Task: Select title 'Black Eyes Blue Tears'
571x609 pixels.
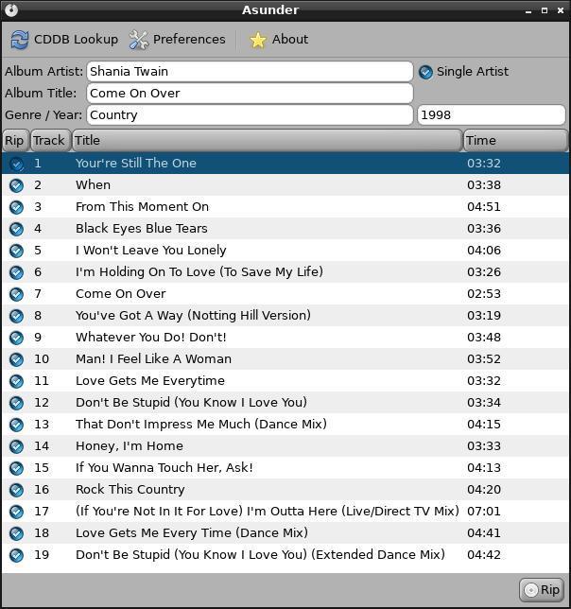Action: coord(141,229)
